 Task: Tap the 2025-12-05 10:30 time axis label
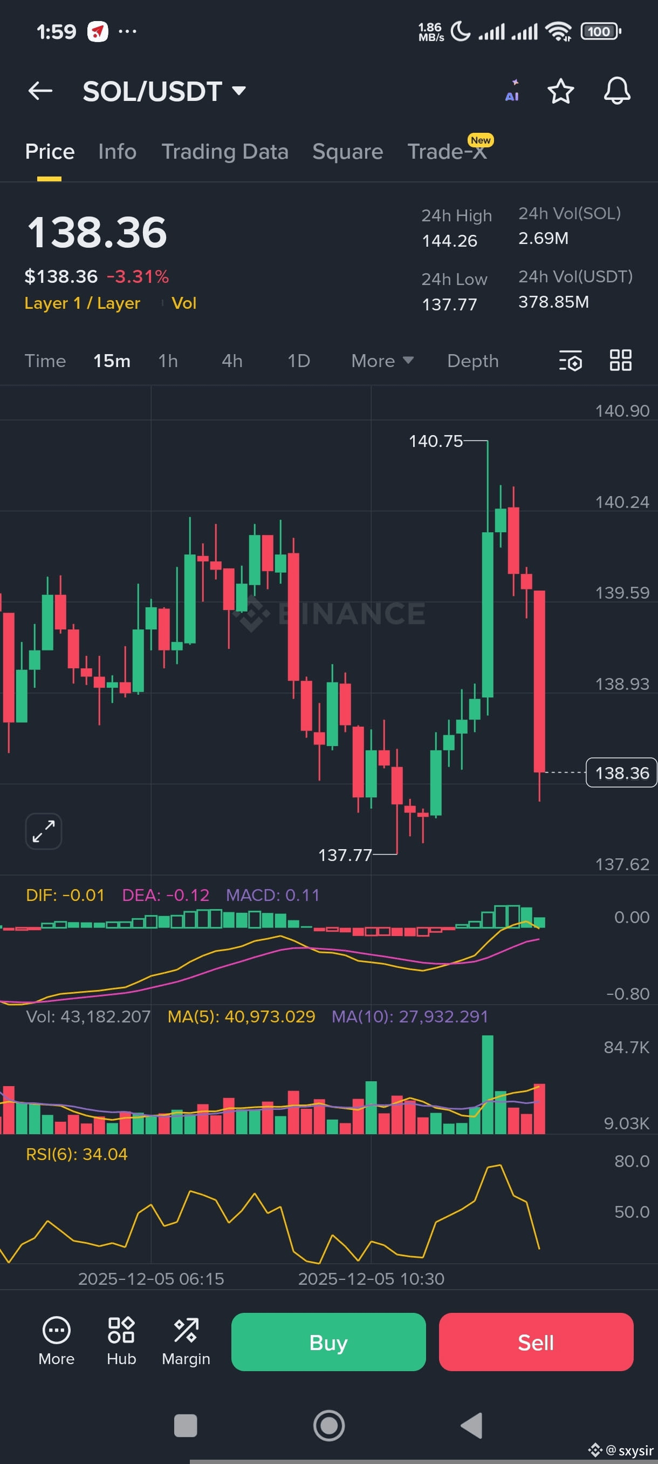[x=371, y=1279]
